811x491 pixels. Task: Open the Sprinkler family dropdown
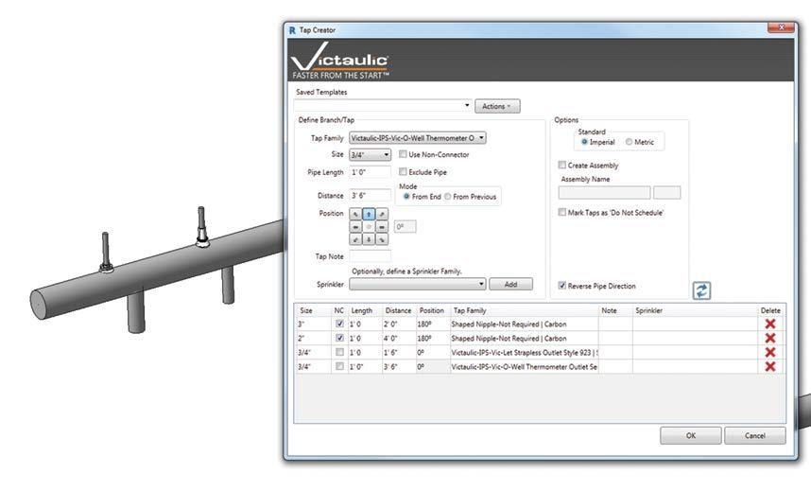tap(418, 284)
